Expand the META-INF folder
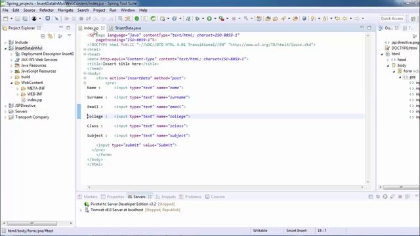Screen dimensions: 420x236 click(18, 88)
